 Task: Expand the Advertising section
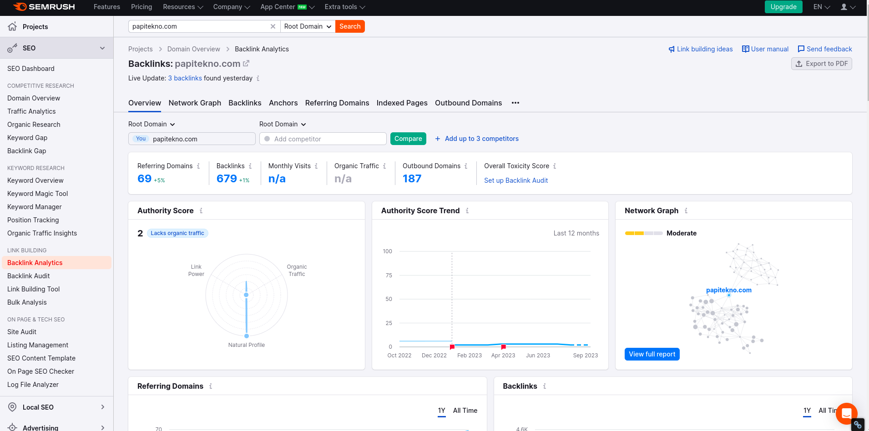[102, 427]
